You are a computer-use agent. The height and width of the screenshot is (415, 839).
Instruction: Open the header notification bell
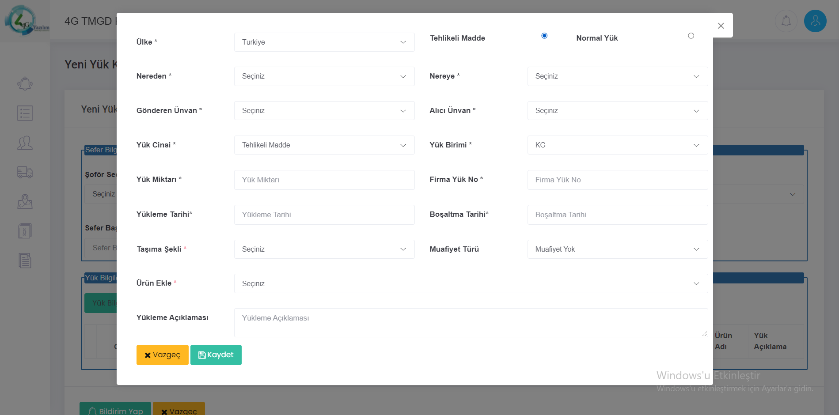[786, 21]
